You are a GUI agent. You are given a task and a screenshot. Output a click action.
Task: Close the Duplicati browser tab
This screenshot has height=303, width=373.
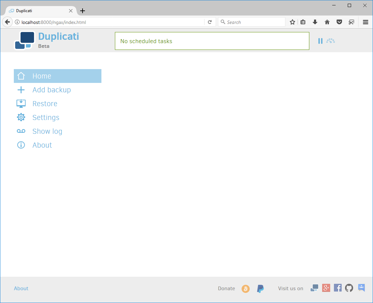tap(71, 11)
